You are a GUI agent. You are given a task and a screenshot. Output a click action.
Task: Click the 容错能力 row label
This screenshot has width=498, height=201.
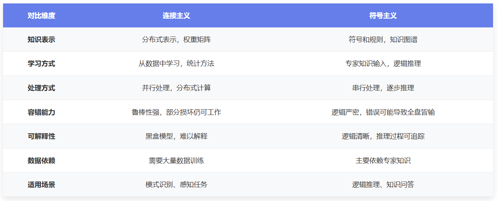(x=41, y=112)
